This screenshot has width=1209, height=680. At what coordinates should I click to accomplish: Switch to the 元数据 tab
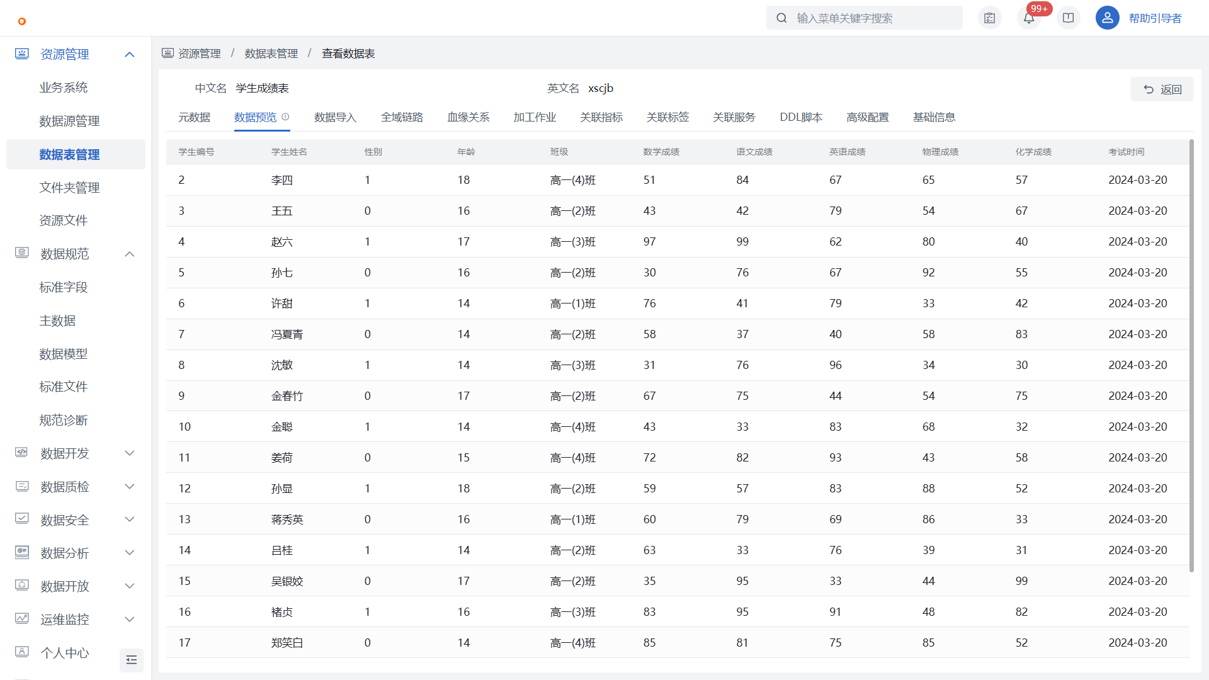[194, 117]
